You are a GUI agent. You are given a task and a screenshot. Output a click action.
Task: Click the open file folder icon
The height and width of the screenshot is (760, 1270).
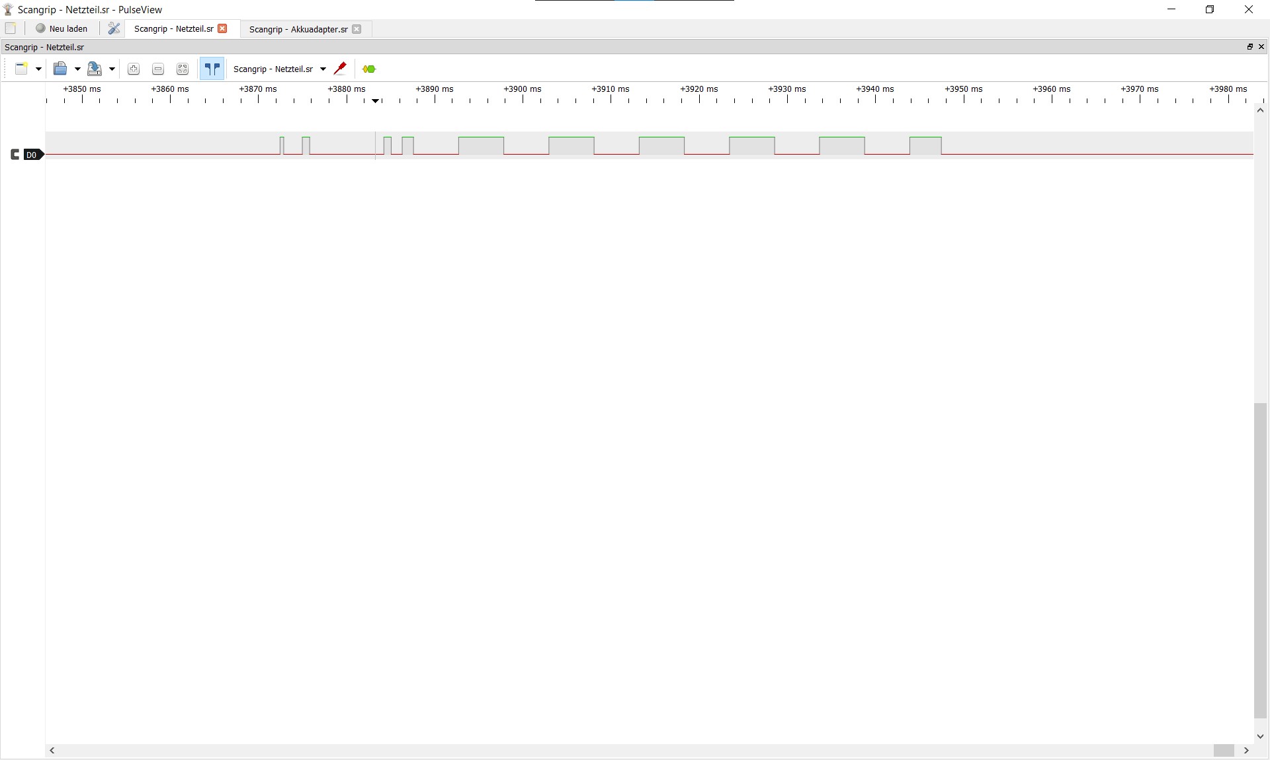click(60, 69)
